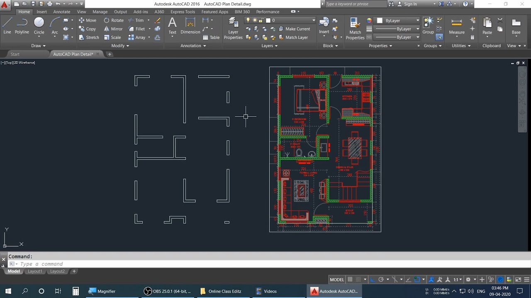Image resolution: width=531 pixels, height=298 pixels.
Task: Expand the Layers panel
Action: click(270, 46)
